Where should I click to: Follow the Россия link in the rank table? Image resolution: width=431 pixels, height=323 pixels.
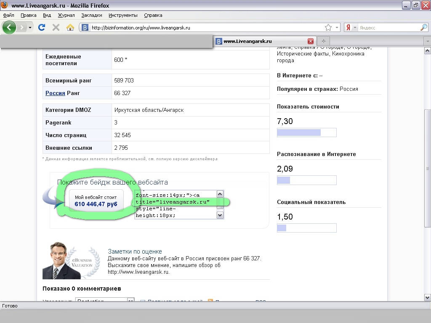tap(55, 93)
